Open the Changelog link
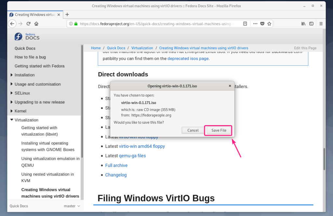Image resolution: width=333 pixels, height=216 pixels. tap(116, 175)
